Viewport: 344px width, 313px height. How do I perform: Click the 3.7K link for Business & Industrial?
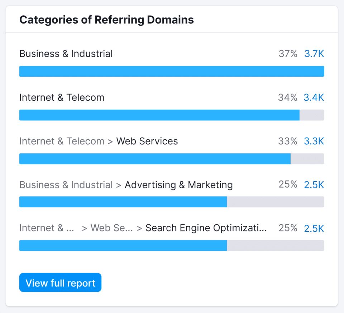pos(314,54)
